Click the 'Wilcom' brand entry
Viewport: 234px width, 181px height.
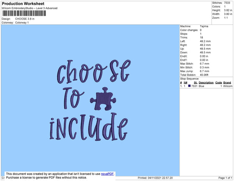point(228,86)
